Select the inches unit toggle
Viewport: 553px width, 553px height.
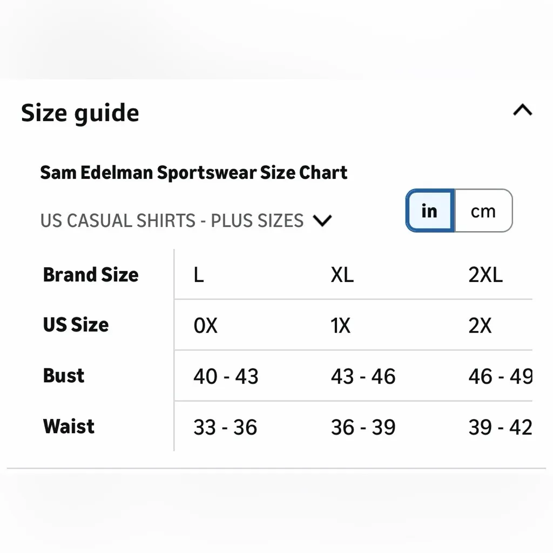tap(430, 211)
